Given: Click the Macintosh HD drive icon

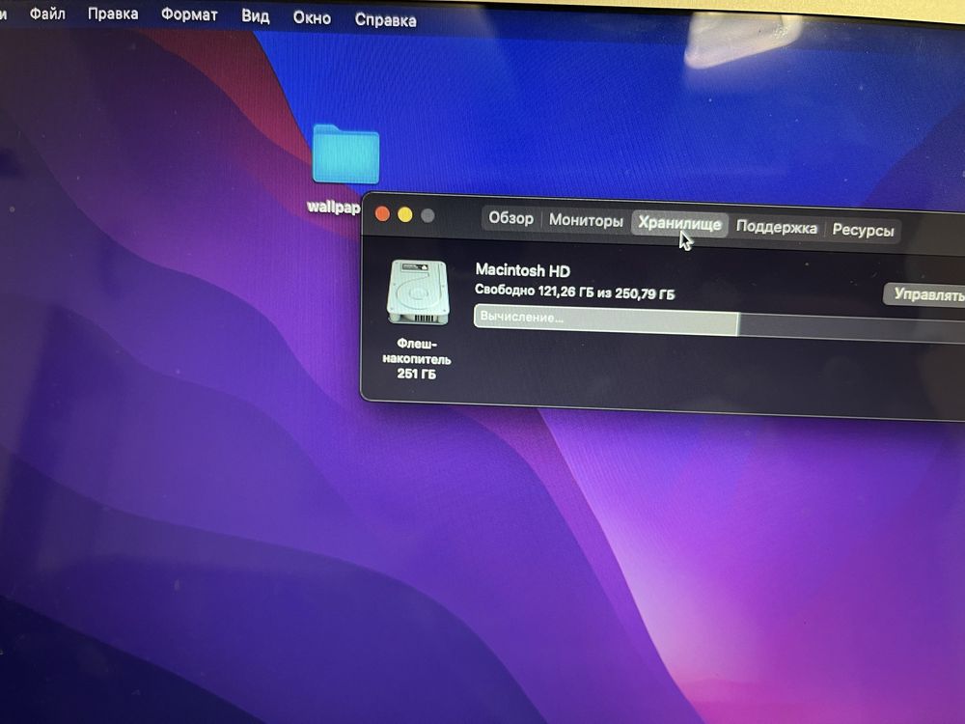Looking at the screenshot, I should tap(418, 292).
